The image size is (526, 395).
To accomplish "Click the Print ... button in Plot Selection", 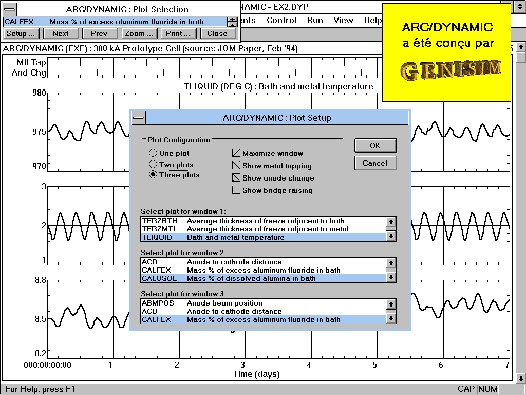I will point(178,33).
